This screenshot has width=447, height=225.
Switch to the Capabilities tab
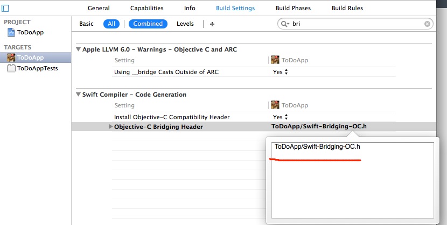point(147,8)
